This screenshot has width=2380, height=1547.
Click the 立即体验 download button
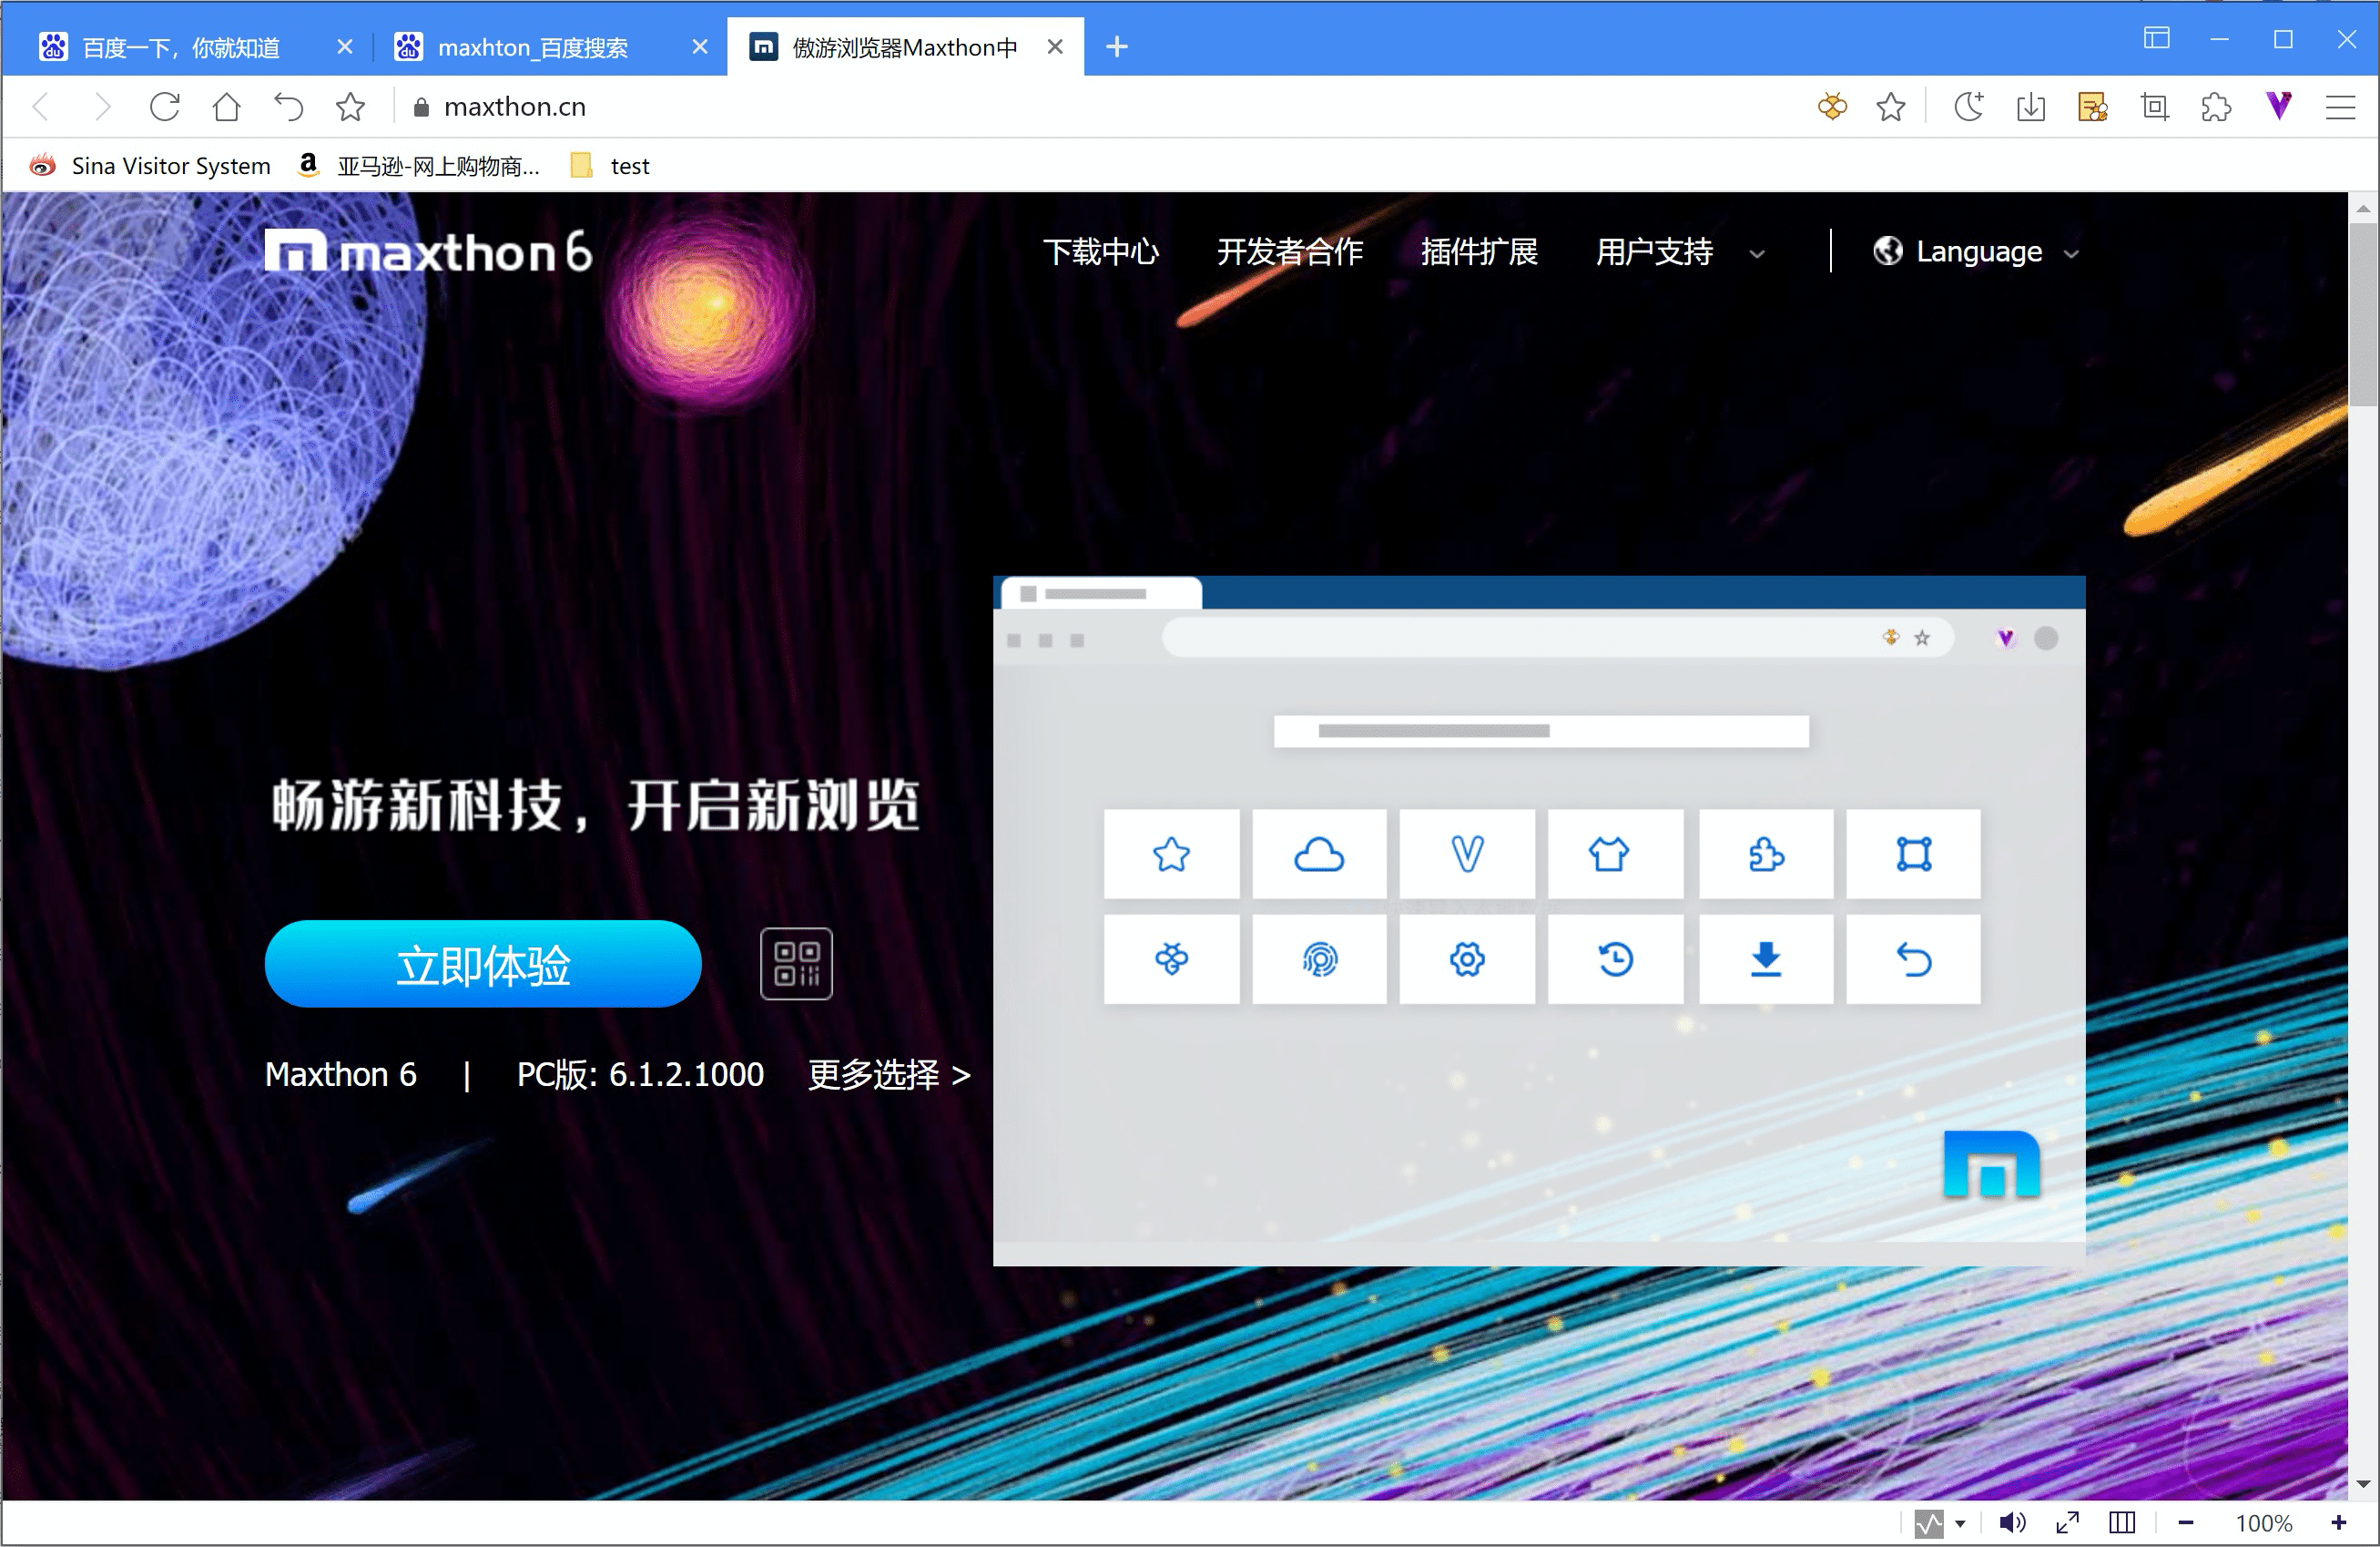[483, 965]
